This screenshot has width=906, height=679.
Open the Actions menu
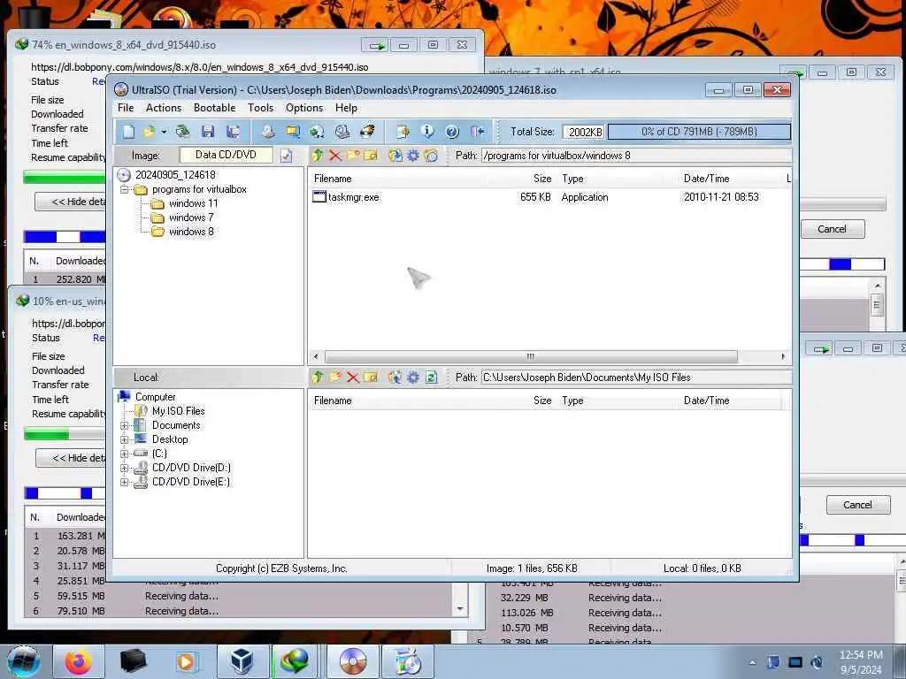(x=164, y=108)
